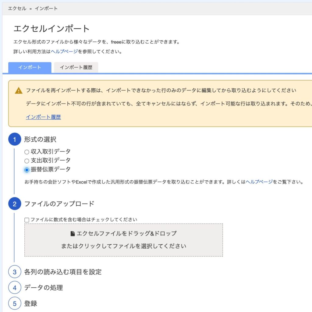312x312 pixels.
Task: Open the ヘルプページ link under the title
Action: coord(64,51)
